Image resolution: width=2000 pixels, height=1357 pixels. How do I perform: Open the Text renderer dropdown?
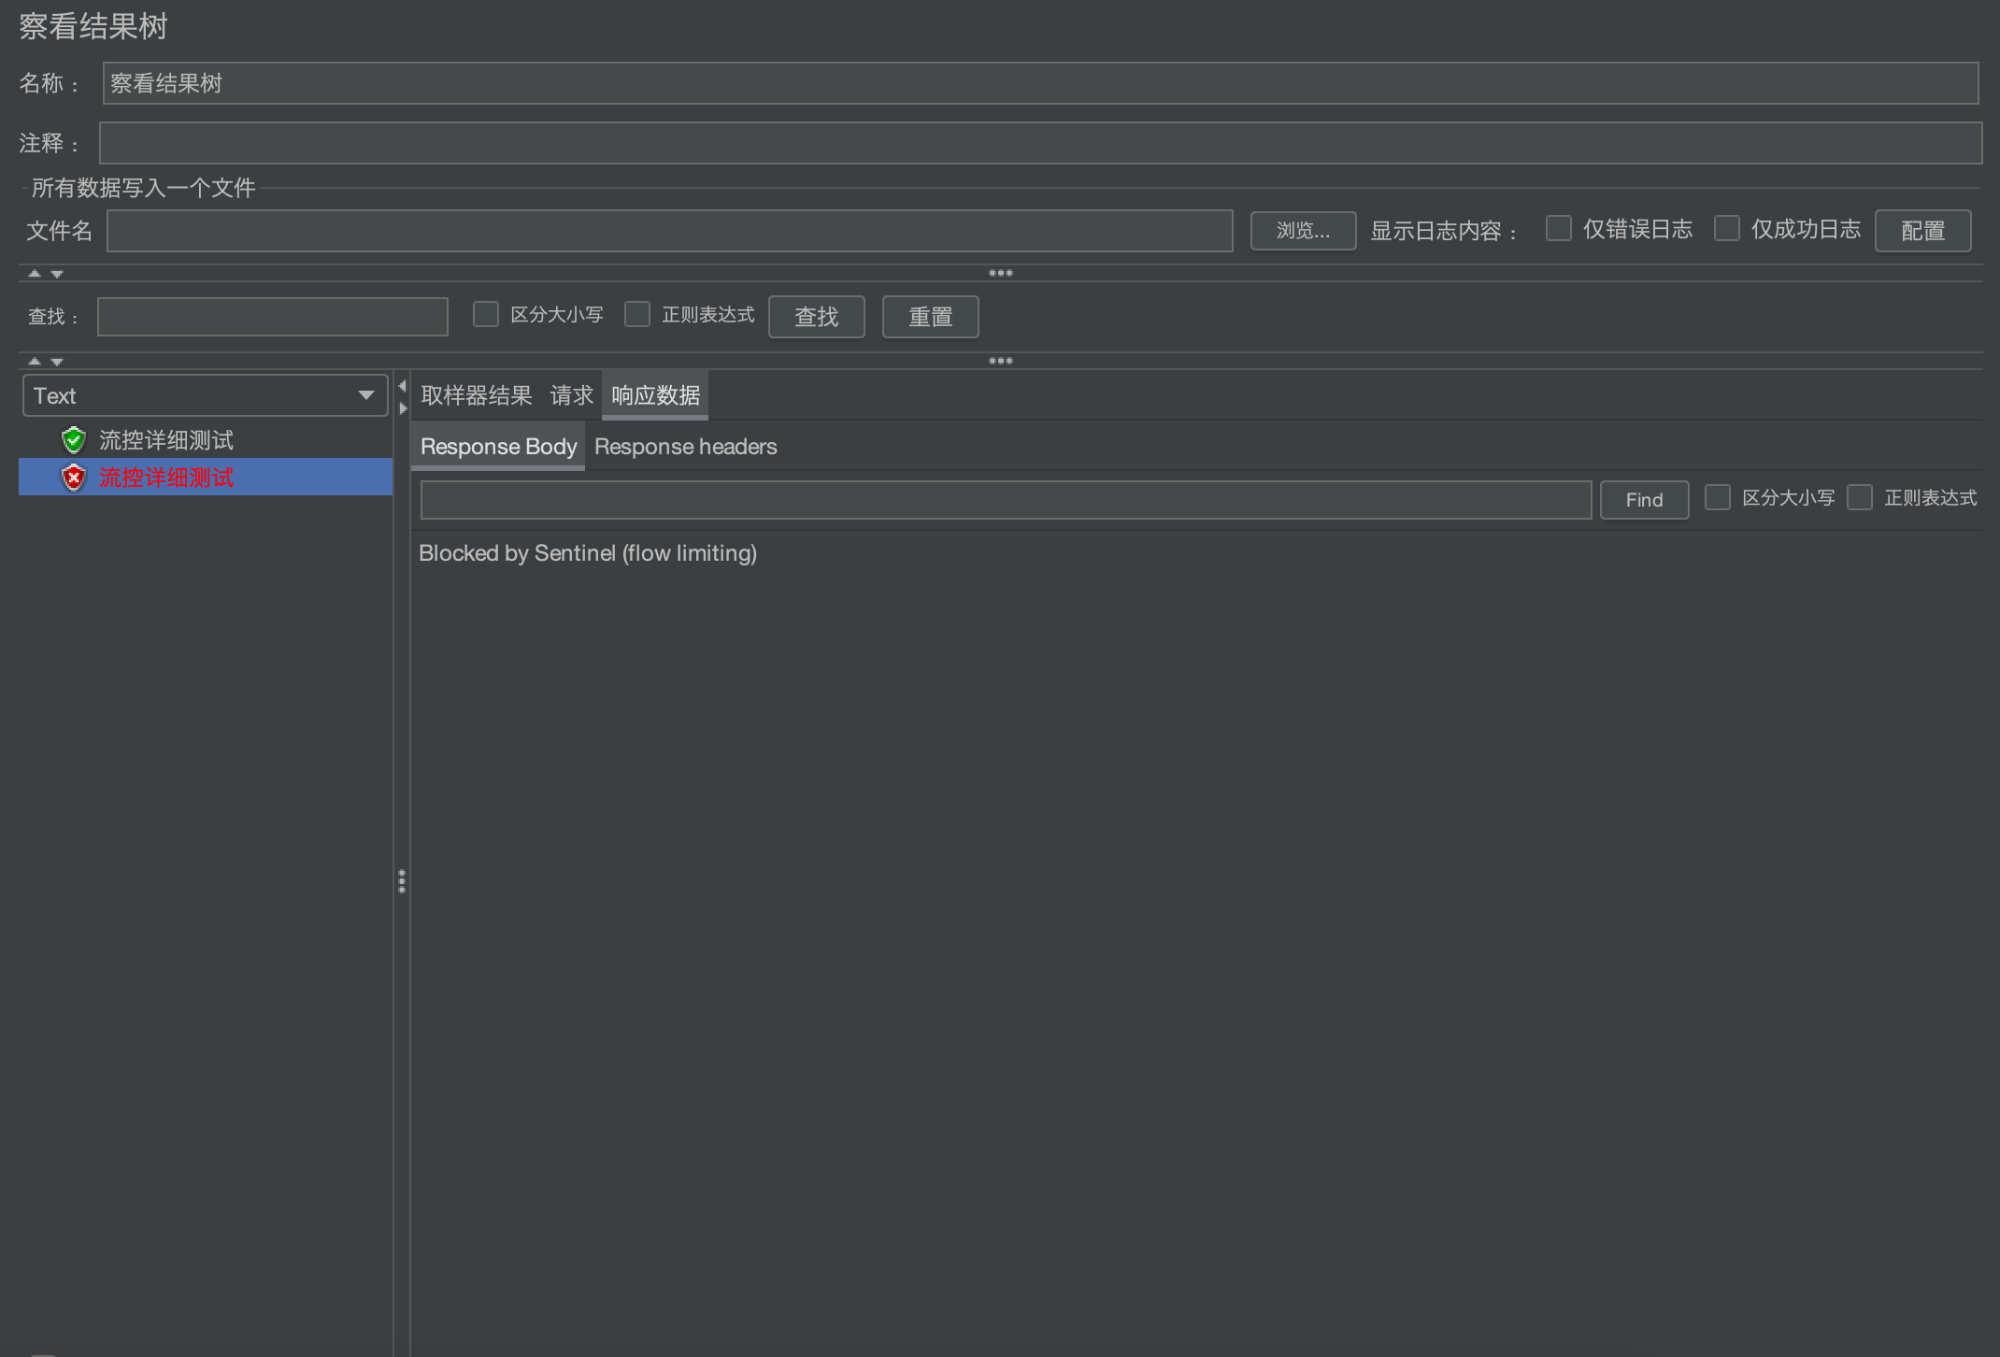pyautogui.click(x=206, y=395)
